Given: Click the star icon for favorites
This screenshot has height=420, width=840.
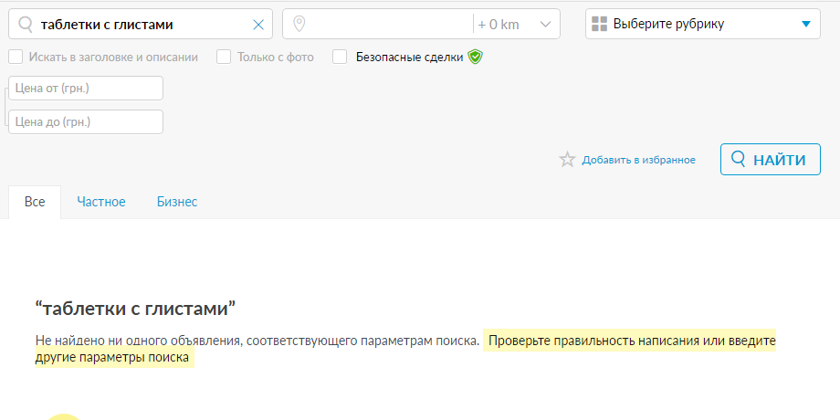Looking at the screenshot, I should tap(567, 160).
